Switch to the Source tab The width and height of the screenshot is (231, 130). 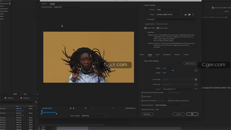click(44, 3)
